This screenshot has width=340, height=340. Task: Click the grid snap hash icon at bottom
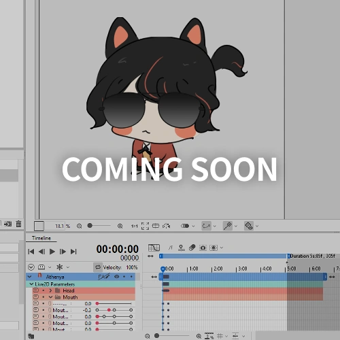[x=220, y=336]
